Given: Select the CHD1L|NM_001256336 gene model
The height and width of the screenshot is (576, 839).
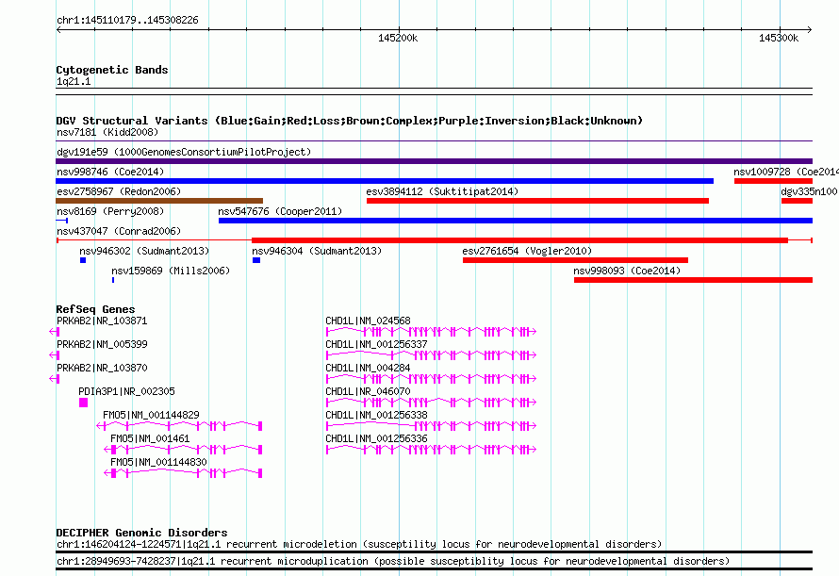Looking at the screenshot, I should point(431,450).
